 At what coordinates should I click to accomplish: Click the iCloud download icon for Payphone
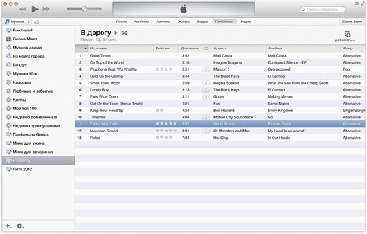coord(206,69)
